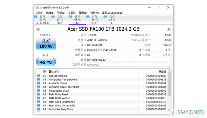Click the transfer mode field PCIe 3.0 x4

click(x=106, y=50)
